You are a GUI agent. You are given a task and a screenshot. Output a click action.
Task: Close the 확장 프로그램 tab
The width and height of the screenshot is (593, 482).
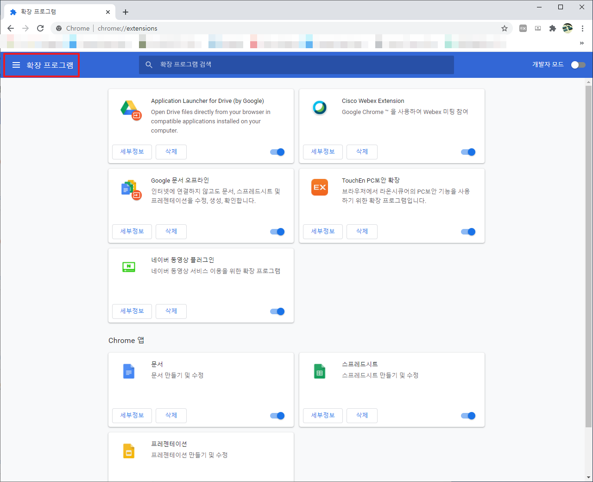108,12
